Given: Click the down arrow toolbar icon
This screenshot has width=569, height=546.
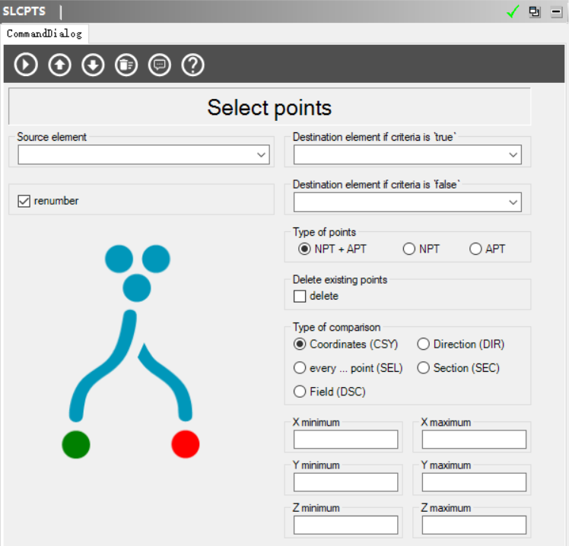Looking at the screenshot, I should [x=93, y=65].
